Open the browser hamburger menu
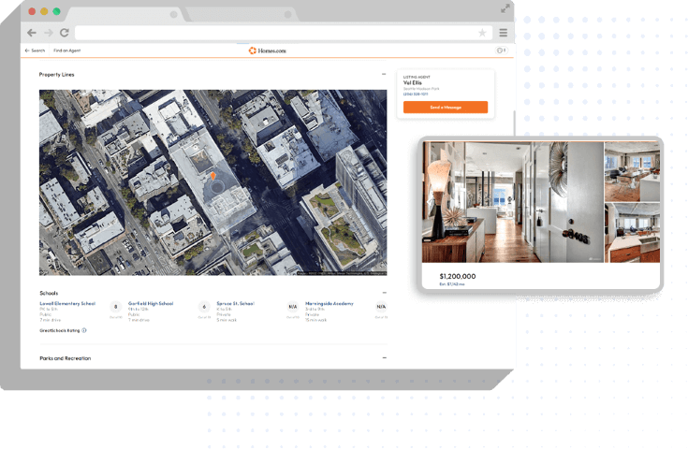This screenshot has width=688, height=449. coord(504,33)
